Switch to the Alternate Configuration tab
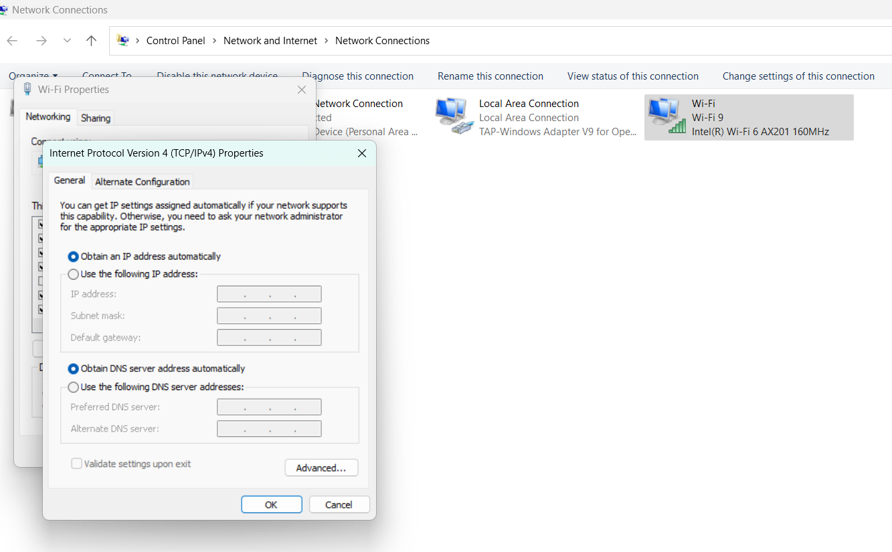This screenshot has height=552, width=892. pyautogui.click(x=143, y=181)
